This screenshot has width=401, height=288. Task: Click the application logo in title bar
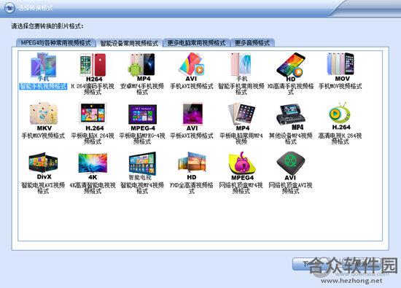point(9,8)
